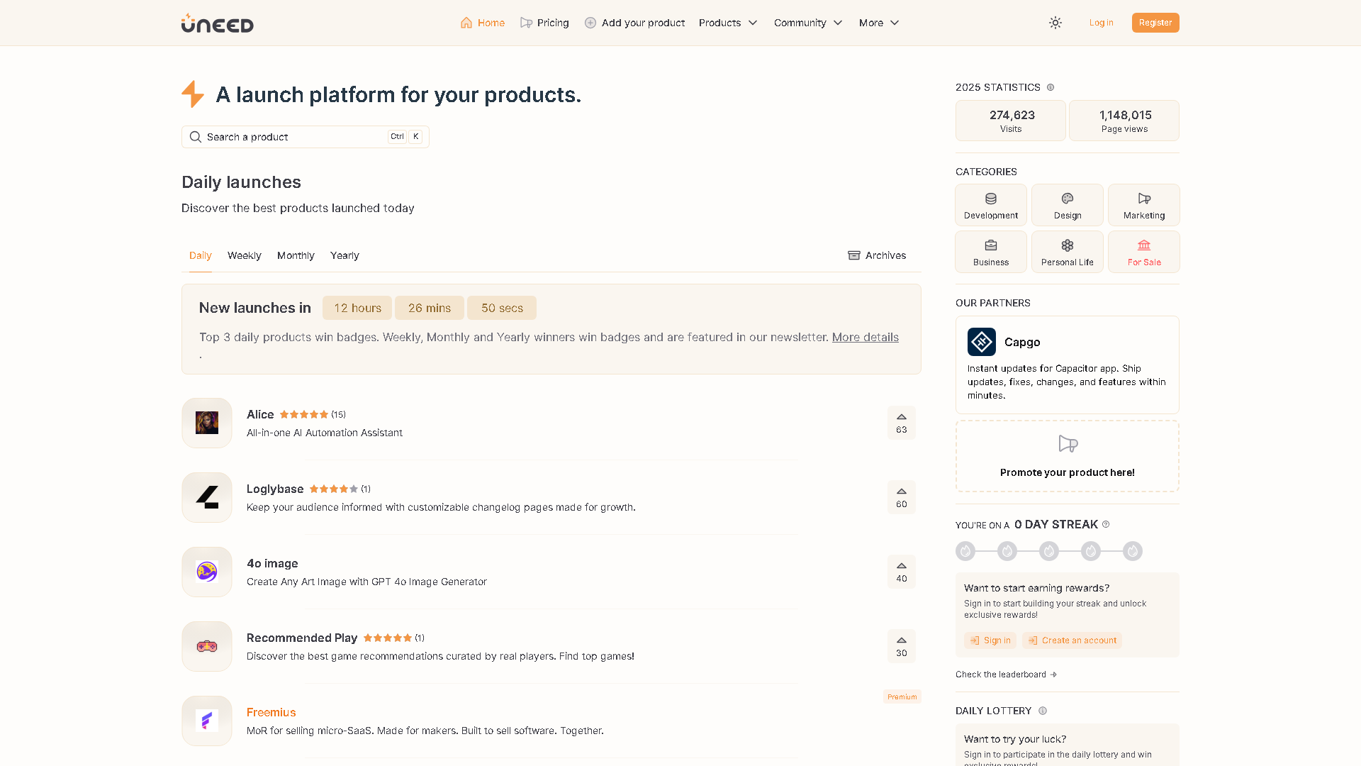Open the Alice product title

pos(260,414)
